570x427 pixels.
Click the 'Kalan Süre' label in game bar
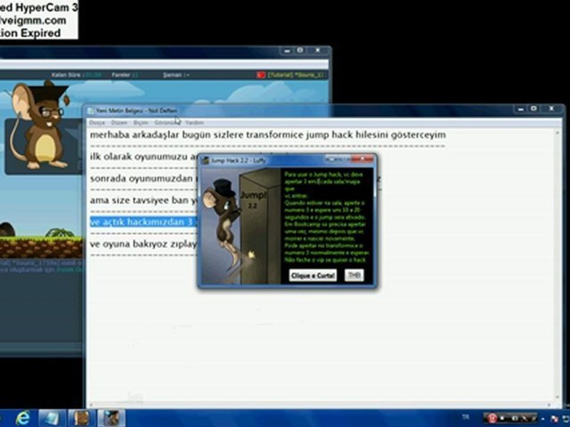(x=67, y=75)
